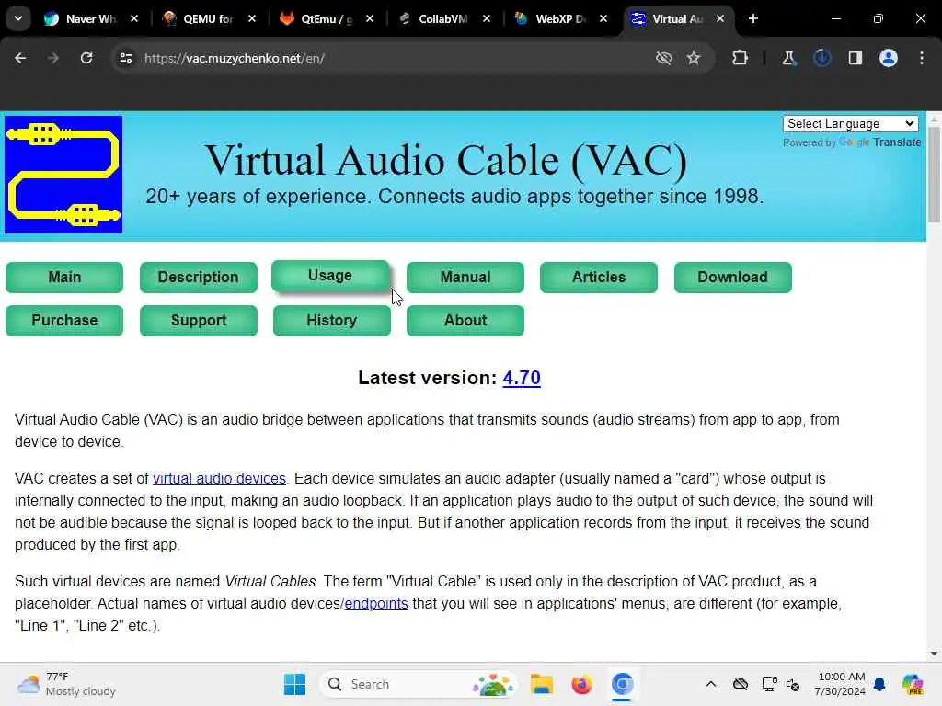Open File Explorer from taskbar
The width and height of the screenshot is (942, 706).
pyautogui.click(x=541, y=684)
